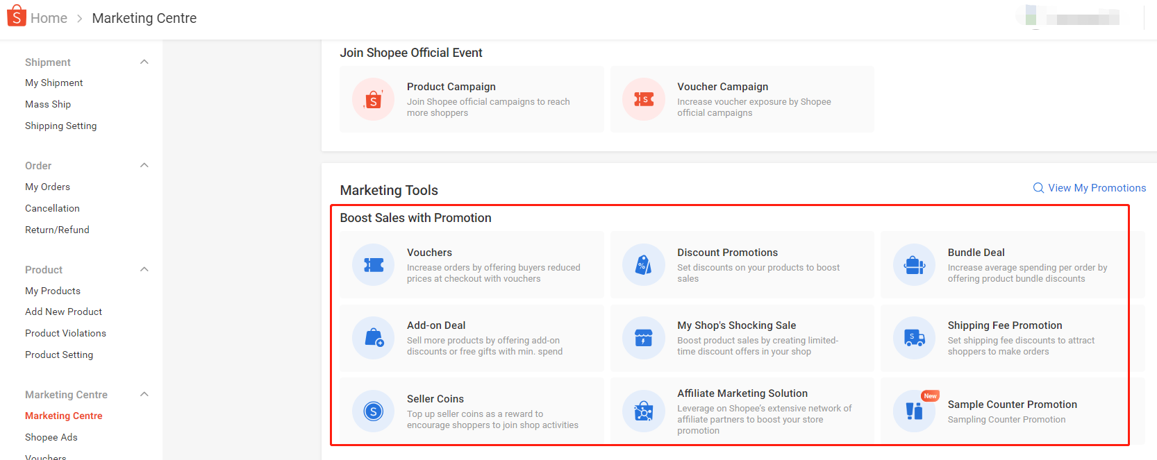
Task: Click the breadcrumb chevron separator
Action: coord(79,19)
